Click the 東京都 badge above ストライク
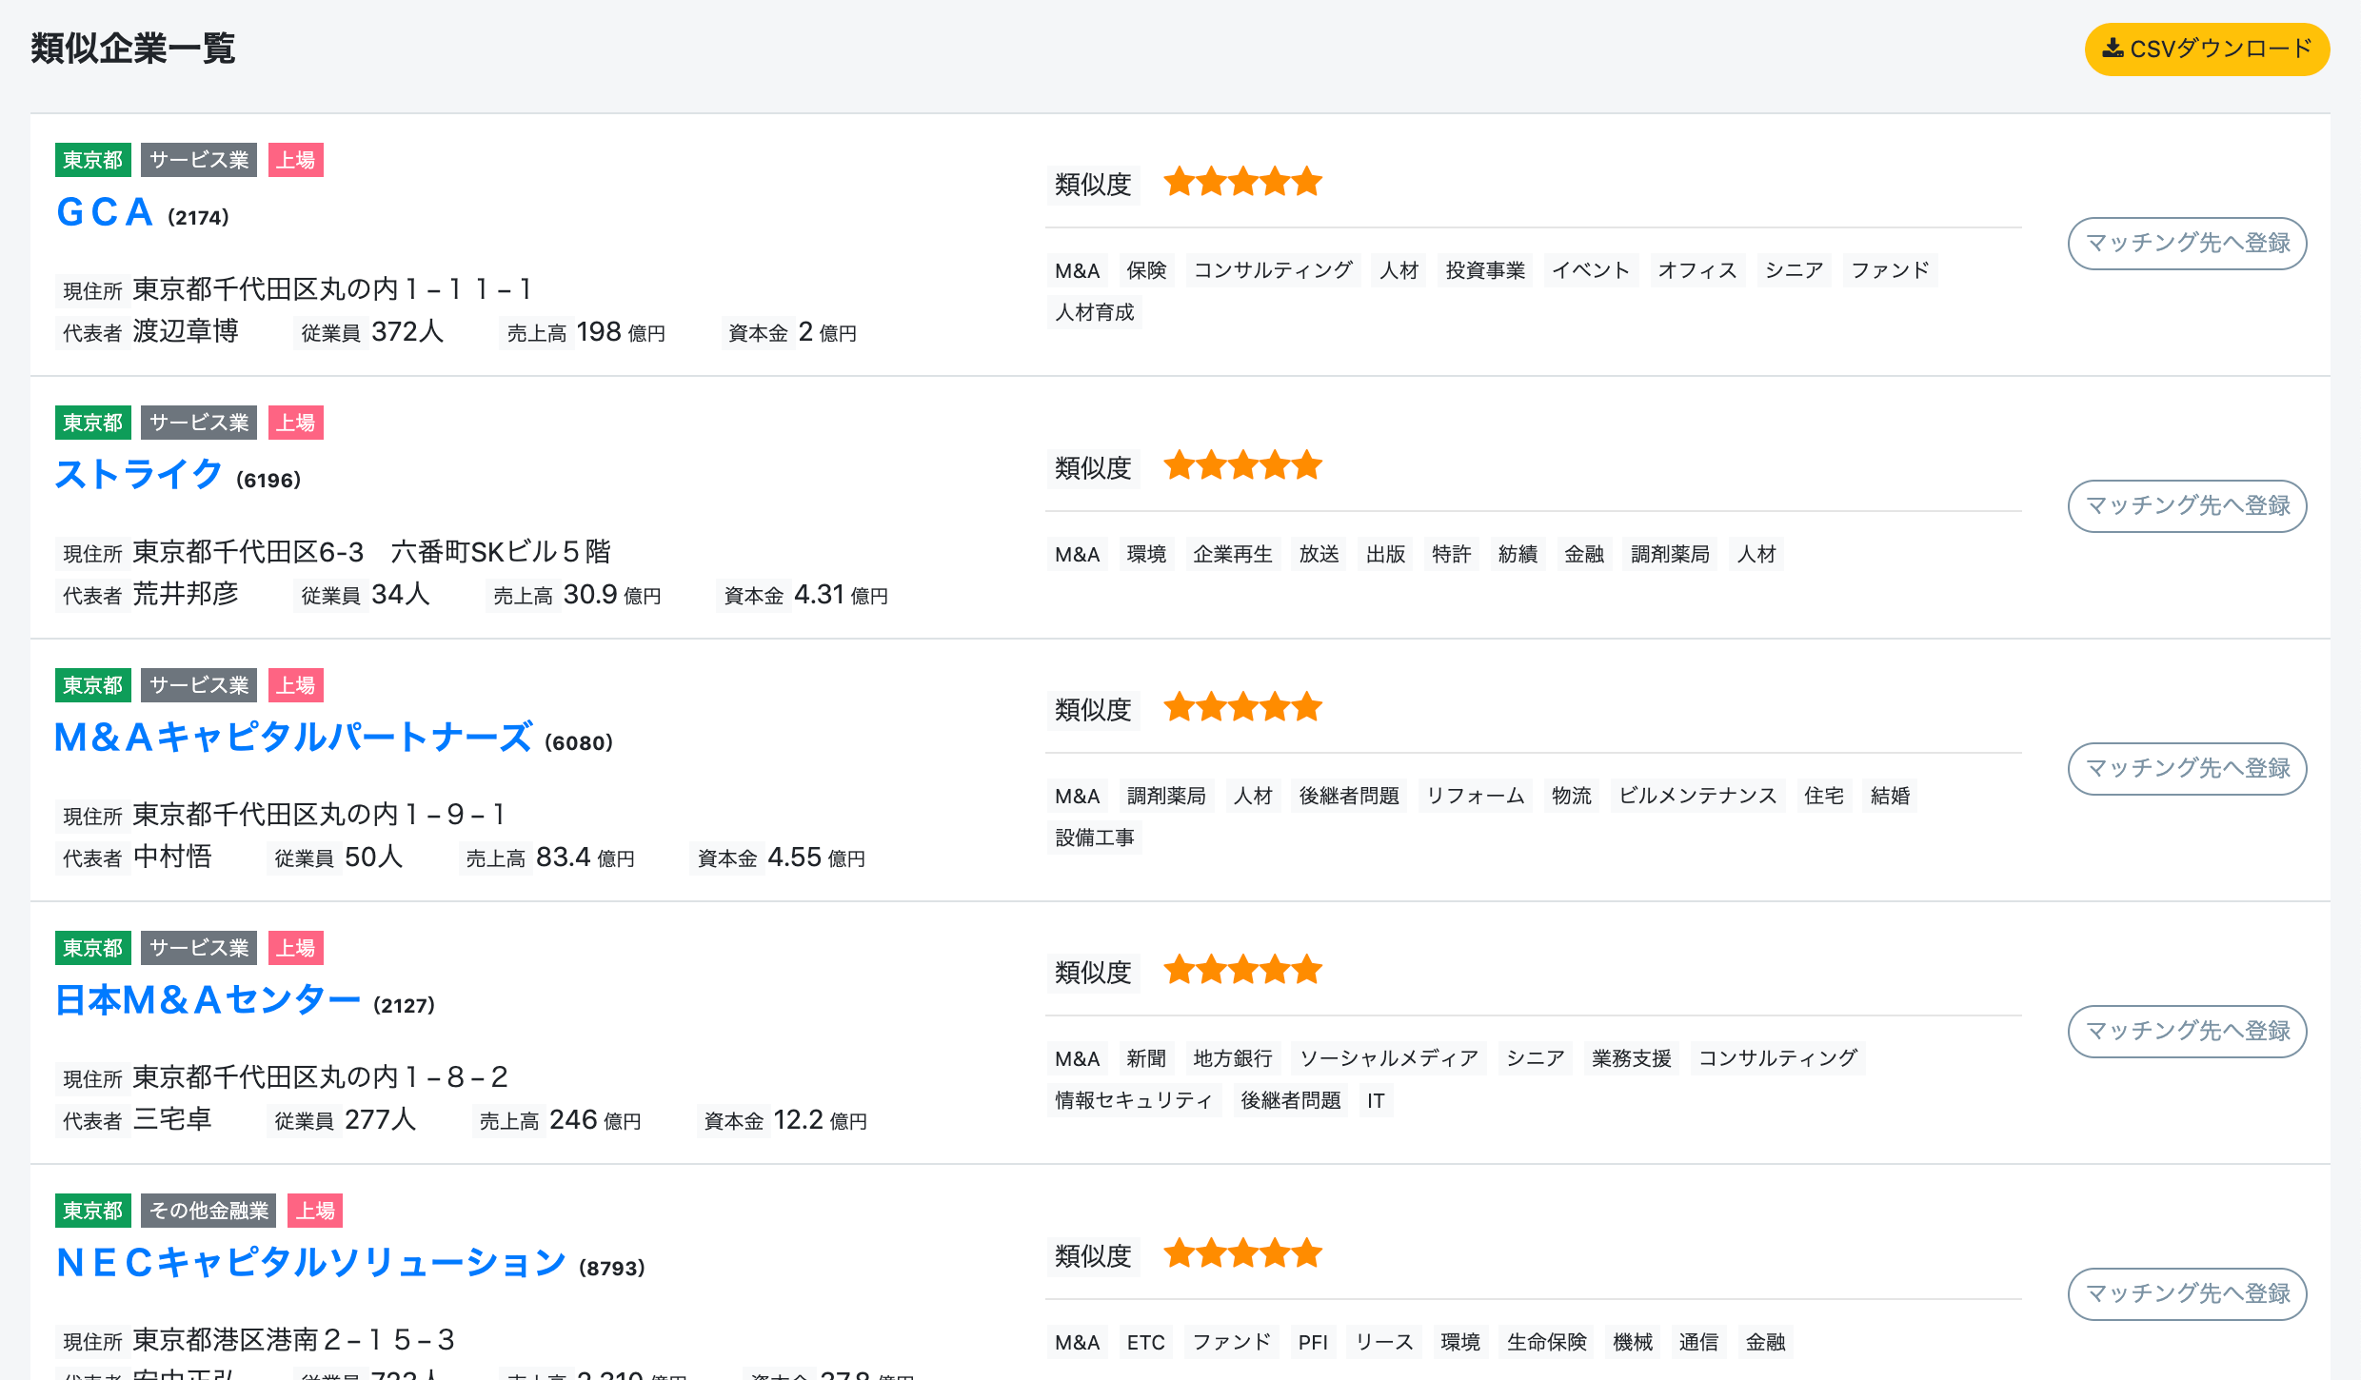The image size is (2361, 1380). click(x=92, y=423)
